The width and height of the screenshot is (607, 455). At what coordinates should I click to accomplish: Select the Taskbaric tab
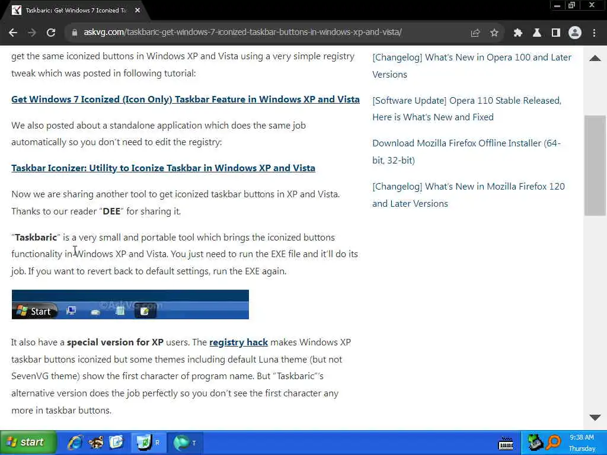click(75, 11)
